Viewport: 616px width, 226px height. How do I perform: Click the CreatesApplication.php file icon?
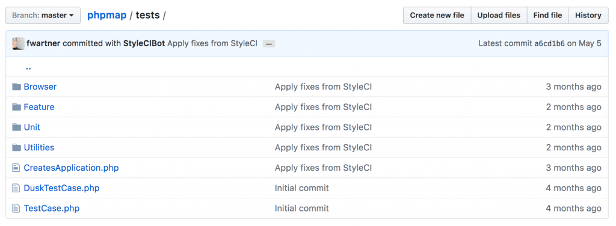point(16,168)
